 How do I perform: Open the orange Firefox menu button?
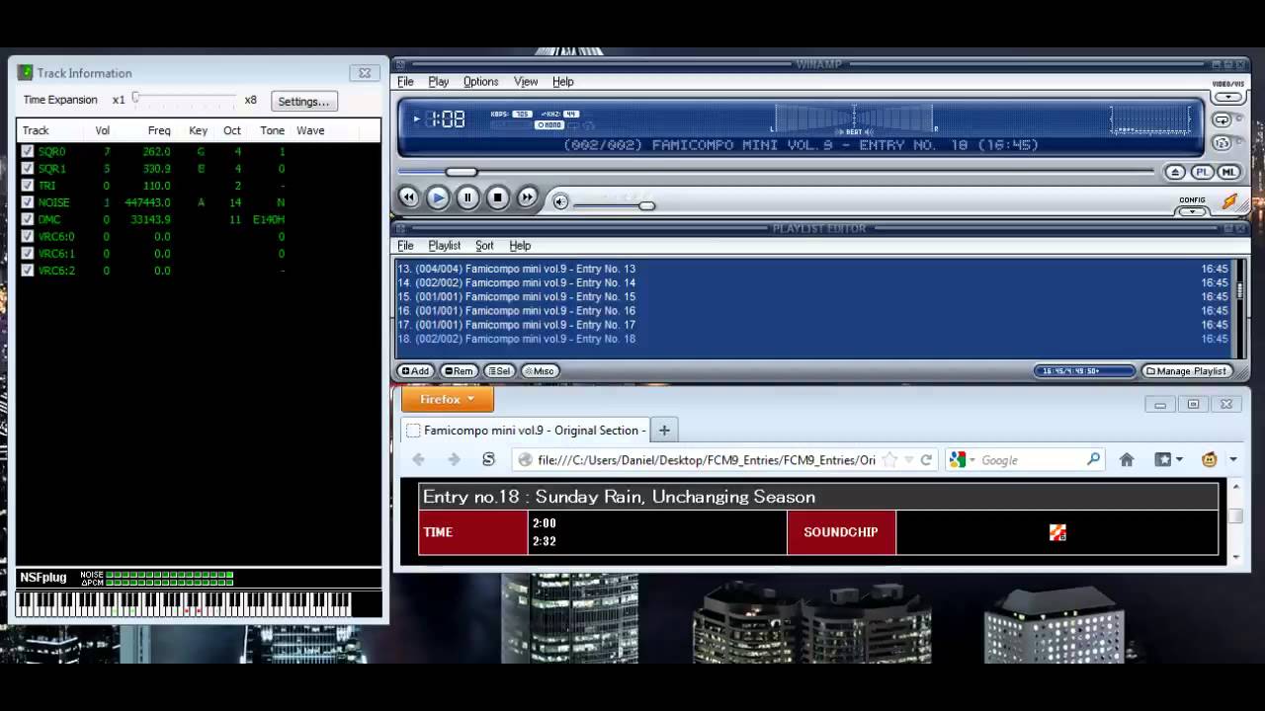tap(447, 399)
